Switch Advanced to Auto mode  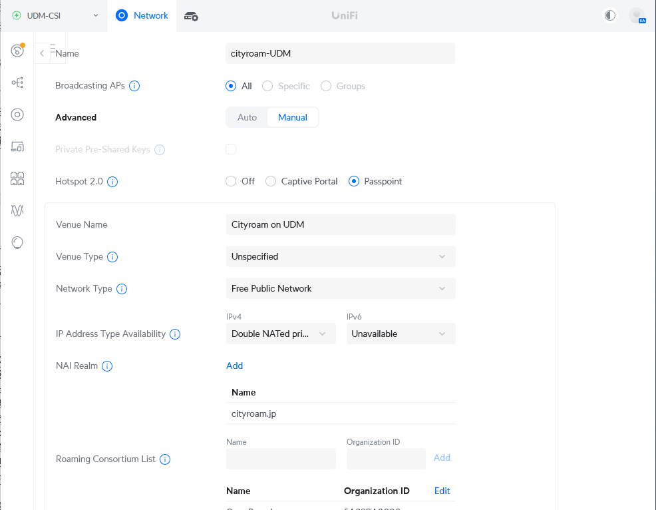click(246, 117)
